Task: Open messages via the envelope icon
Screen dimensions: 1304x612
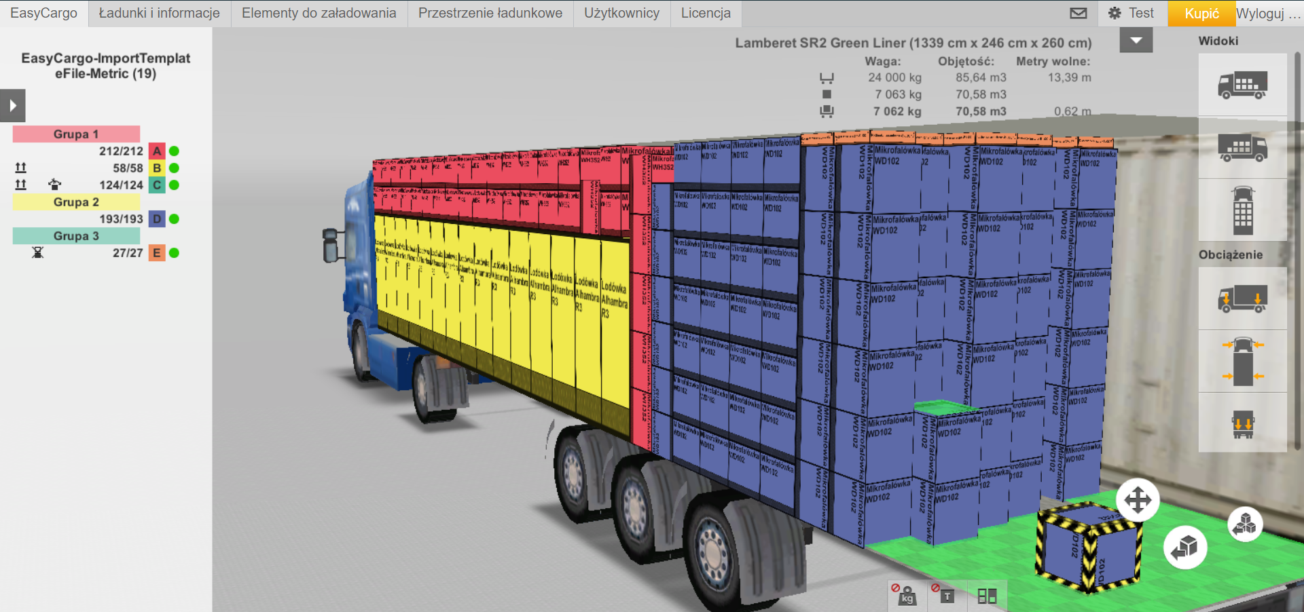Action: [x=1078, y=13]
